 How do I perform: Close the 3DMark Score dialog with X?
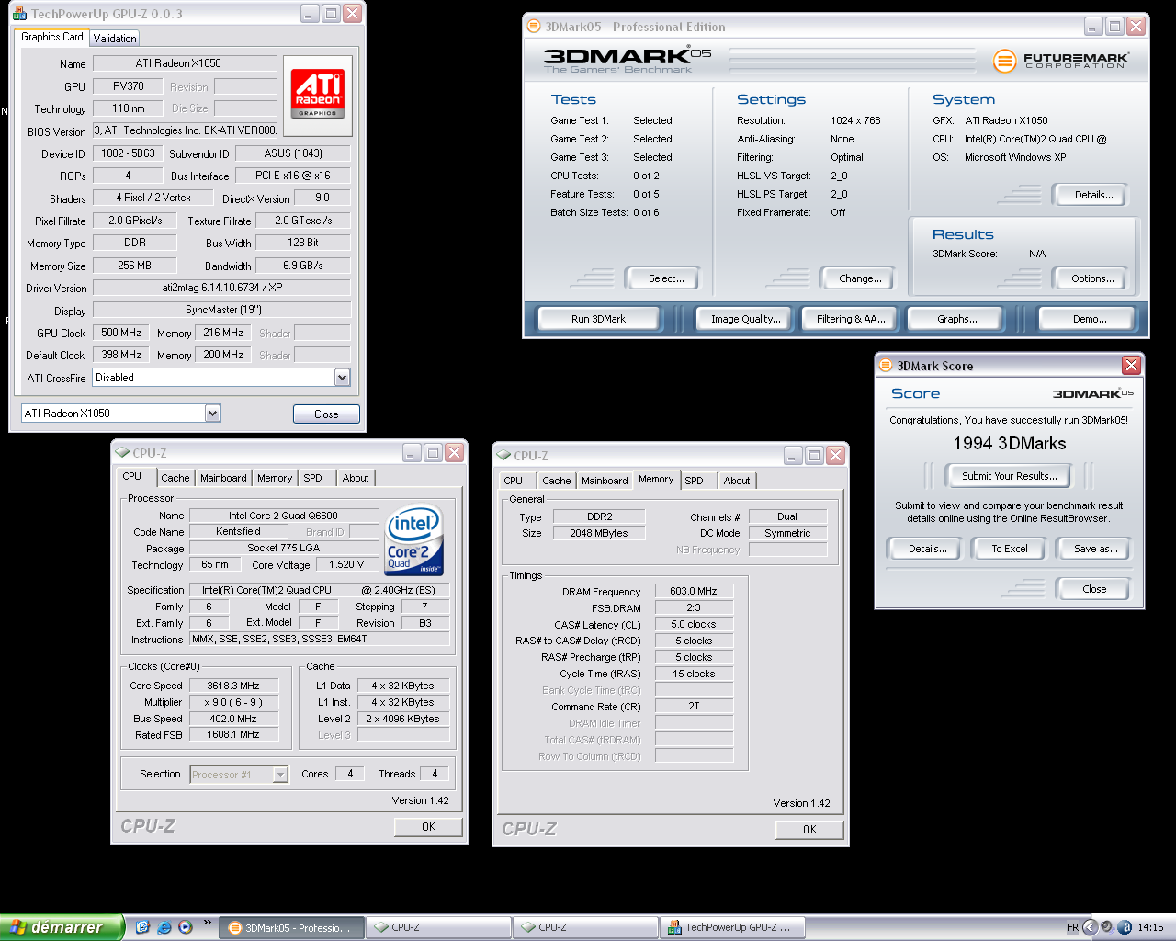(1131, 366)
